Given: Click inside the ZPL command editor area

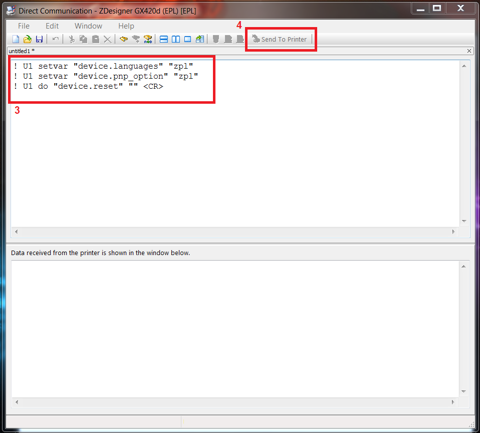Looking at the screenshot, I should point(200,150).
